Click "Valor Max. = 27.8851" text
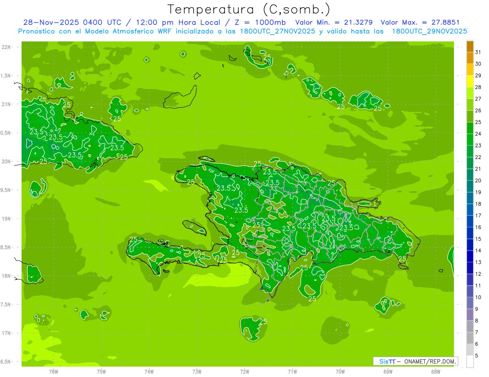The width and height of the screenshot is (489, 377). [x=420, y=22]
